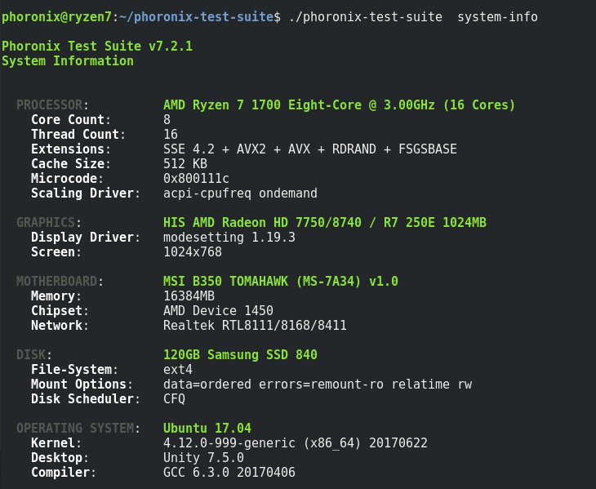Click the "DISK:" section label
This screenshot has height=489, width=596.
click(34, 355)
